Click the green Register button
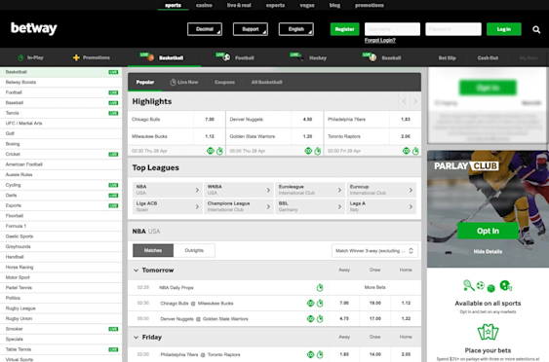Image resolution: width=549 pixels, height=362 pixels. click(345, 29)
